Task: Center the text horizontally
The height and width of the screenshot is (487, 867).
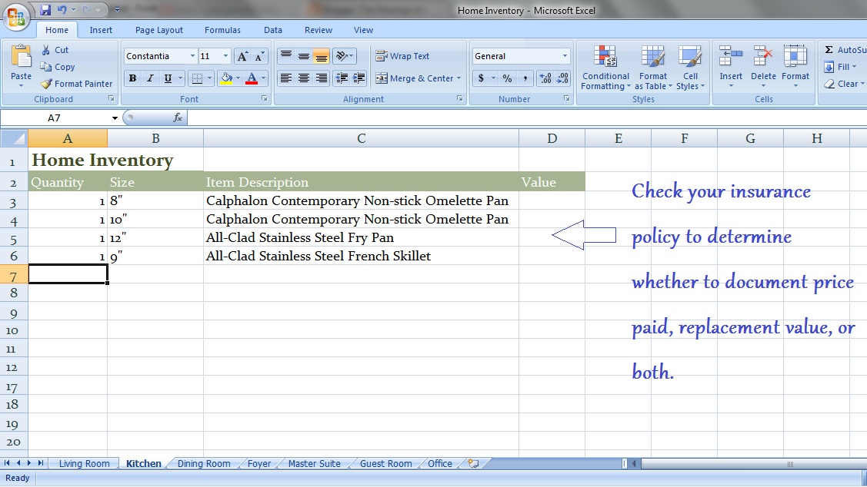Action: click(x=304, y=78)
